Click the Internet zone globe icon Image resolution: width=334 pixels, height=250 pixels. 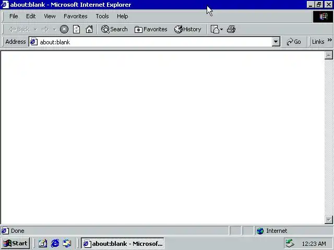point(260,231)
